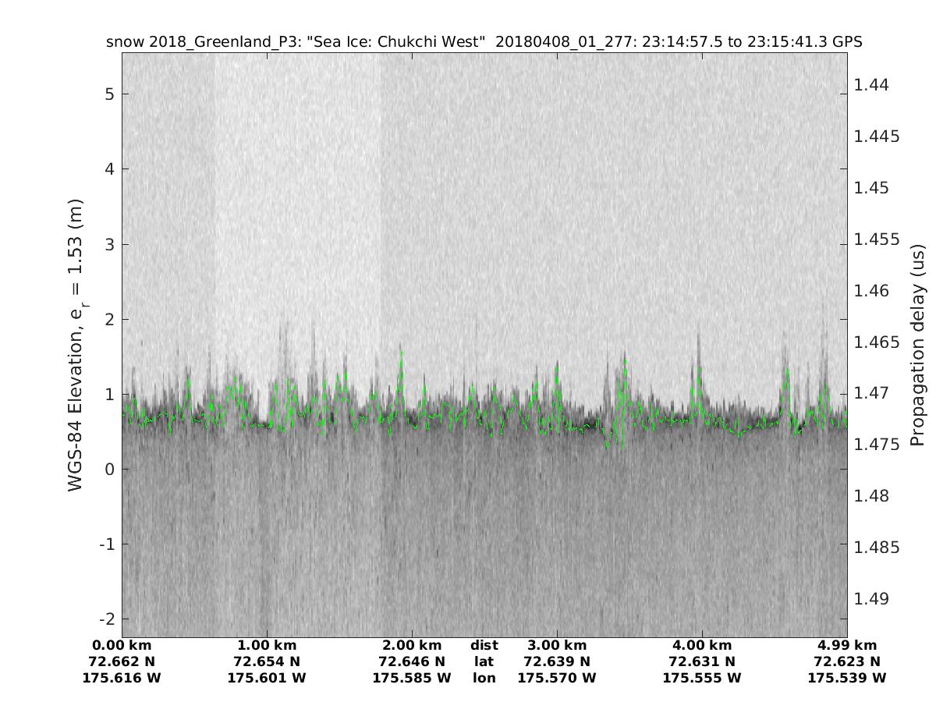Click the 1.49 propagation delay tick
936x702 pixels.
tap(871, 599)
